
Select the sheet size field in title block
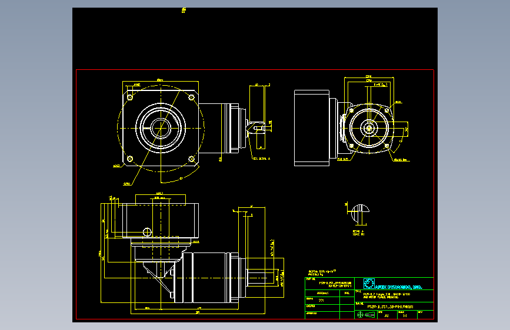[x=387, y=315]
